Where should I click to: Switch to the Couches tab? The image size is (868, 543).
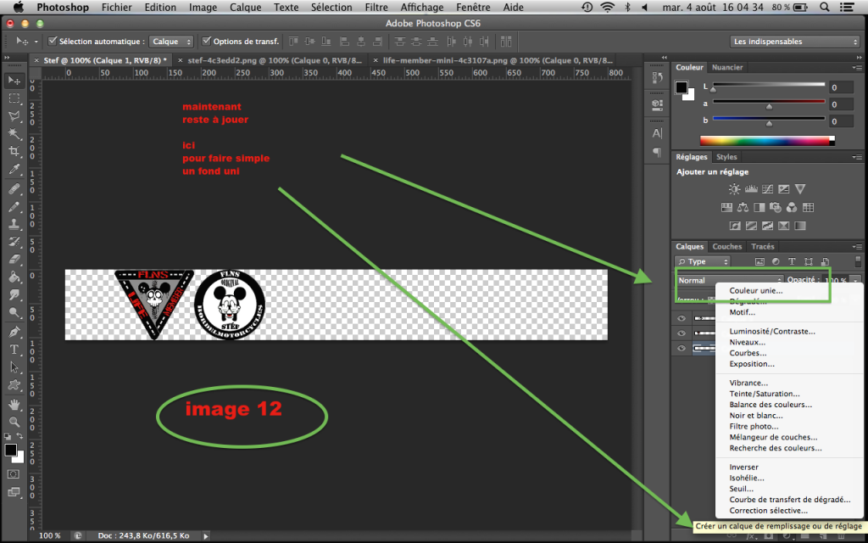click(726, 247)
